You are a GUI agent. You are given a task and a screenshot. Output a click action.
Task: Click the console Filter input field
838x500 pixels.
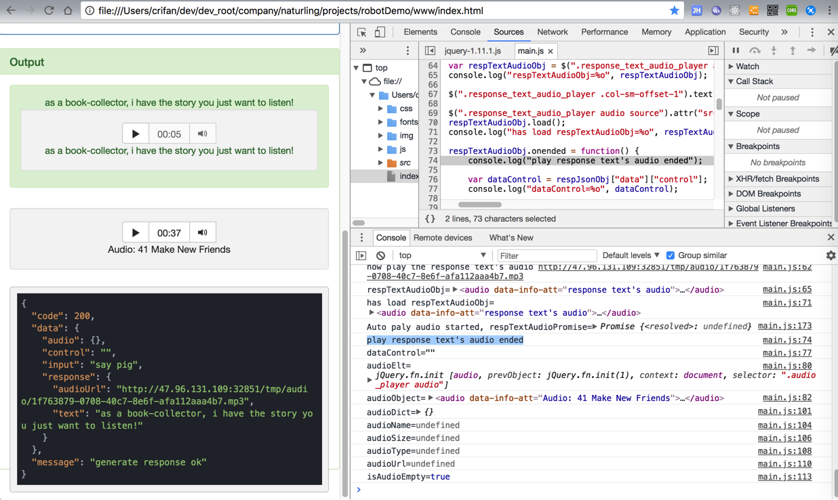pos(546,255)
